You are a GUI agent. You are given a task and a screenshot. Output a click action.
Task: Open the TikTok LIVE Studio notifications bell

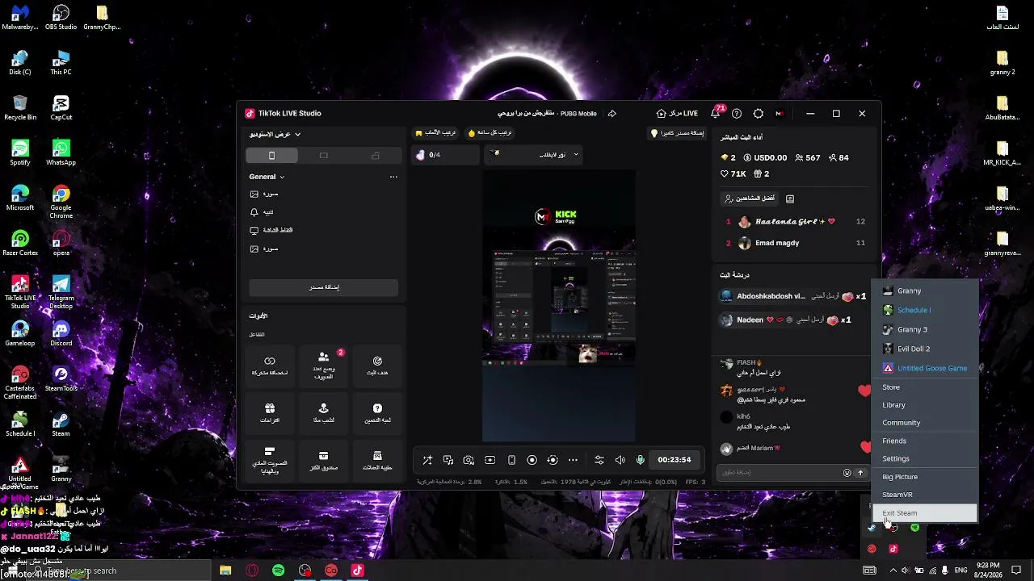click(716, 114)
